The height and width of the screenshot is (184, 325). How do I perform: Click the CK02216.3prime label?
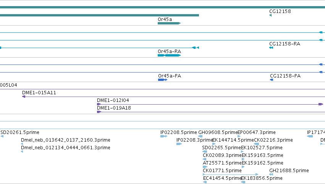[x=273, y=140]
